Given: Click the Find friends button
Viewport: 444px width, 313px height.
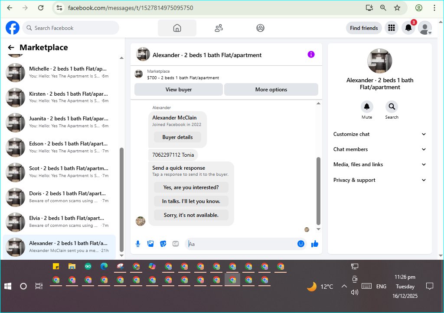Looking at the screenshot, I should coord(364,28).
